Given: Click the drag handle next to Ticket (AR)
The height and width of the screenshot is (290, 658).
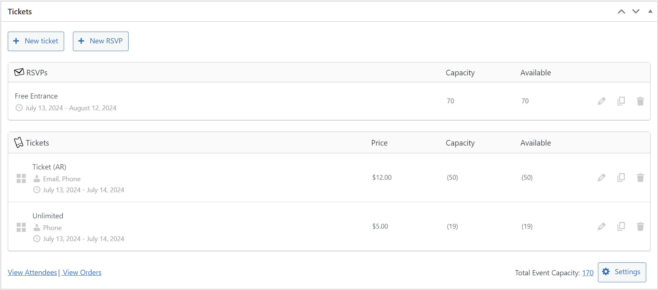Looking at the screenshot, I should pyautogui.click(x=21, y=178).
